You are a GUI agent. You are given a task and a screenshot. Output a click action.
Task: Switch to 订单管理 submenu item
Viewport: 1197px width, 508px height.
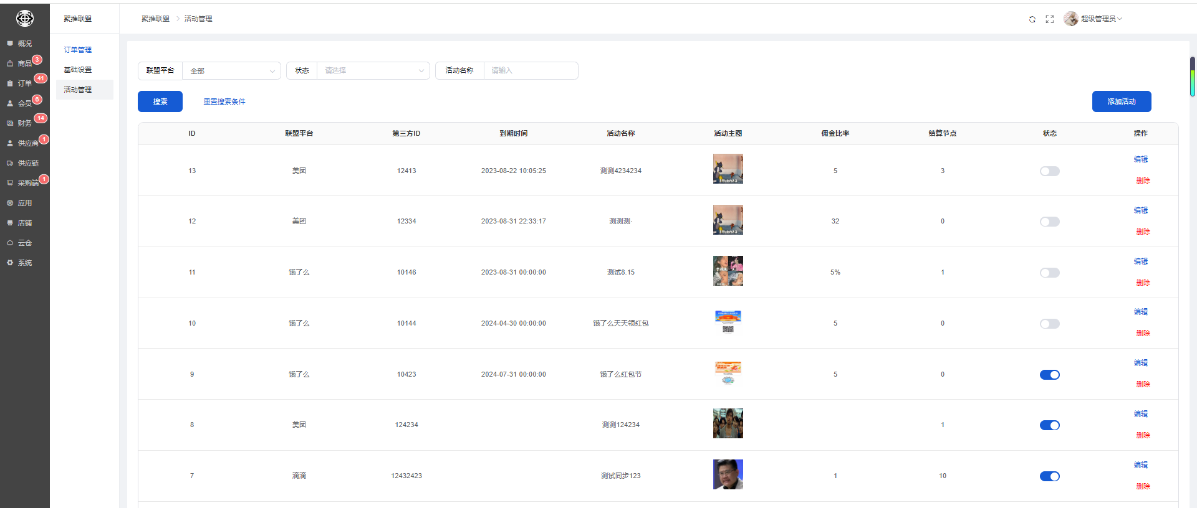pyautogui.click(x=78, y=50)
